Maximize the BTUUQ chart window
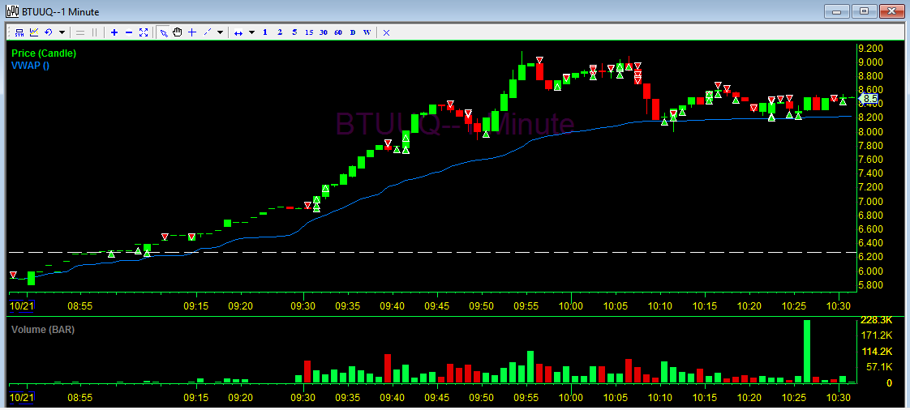 click(x=864, y=11)
